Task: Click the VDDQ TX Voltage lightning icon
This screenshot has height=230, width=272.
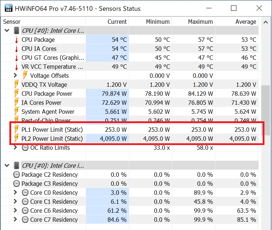Action: (x=17, y=85)
